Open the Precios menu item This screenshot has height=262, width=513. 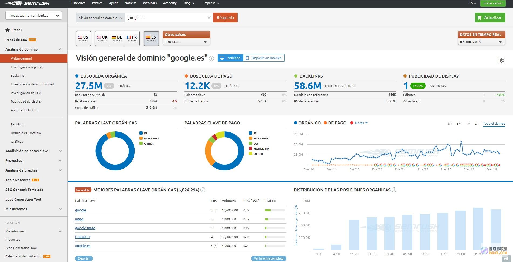(x=97, y=3)
